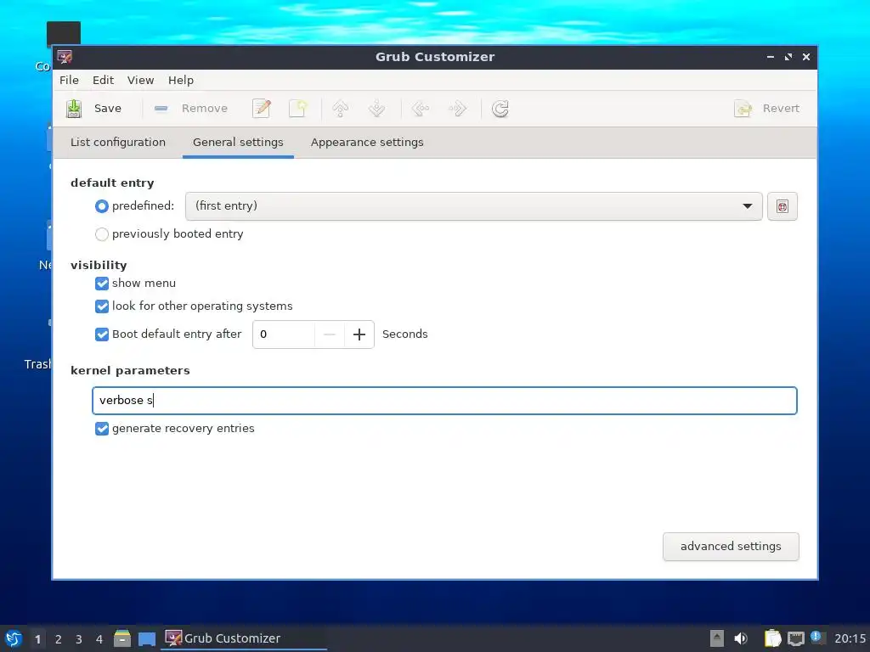
Task: Click the update notifier tray icon
Action: [x=816, y=637]
